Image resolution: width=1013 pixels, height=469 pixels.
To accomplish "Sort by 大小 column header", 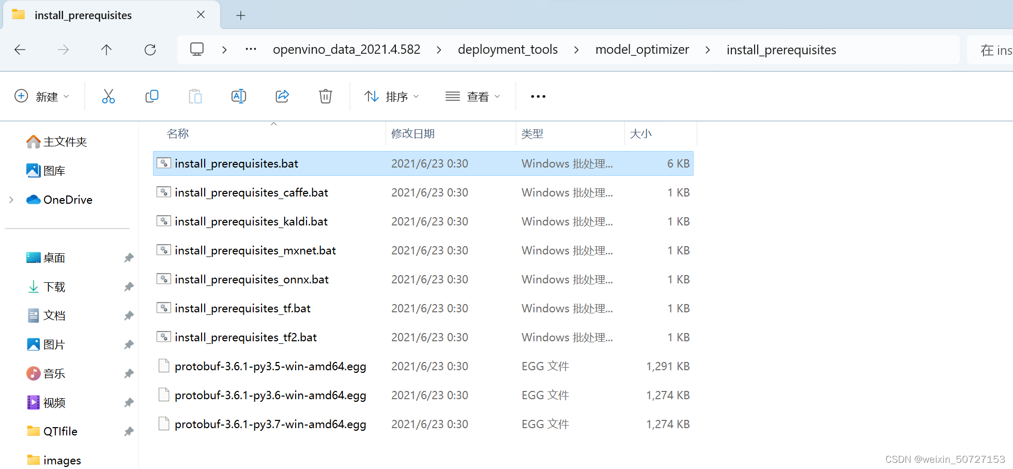I will (x=641, y=133).
